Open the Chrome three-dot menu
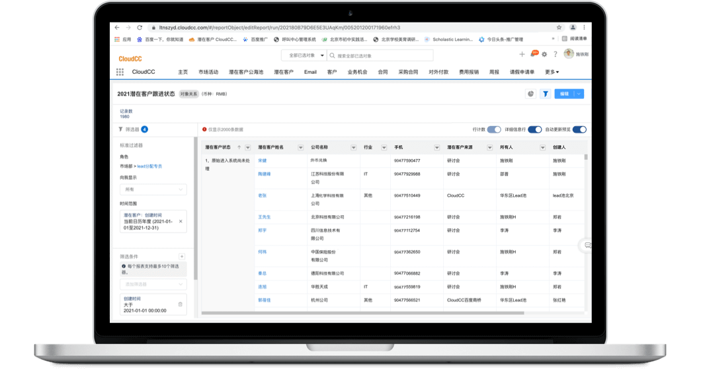The width and height of the screenshot is (701, 369). pos(584,28)
